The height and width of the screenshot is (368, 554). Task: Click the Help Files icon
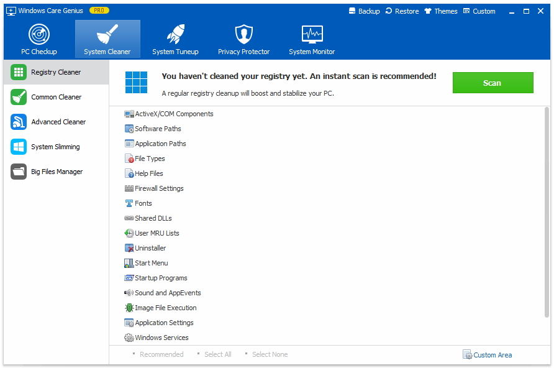(x=129, y=173)
